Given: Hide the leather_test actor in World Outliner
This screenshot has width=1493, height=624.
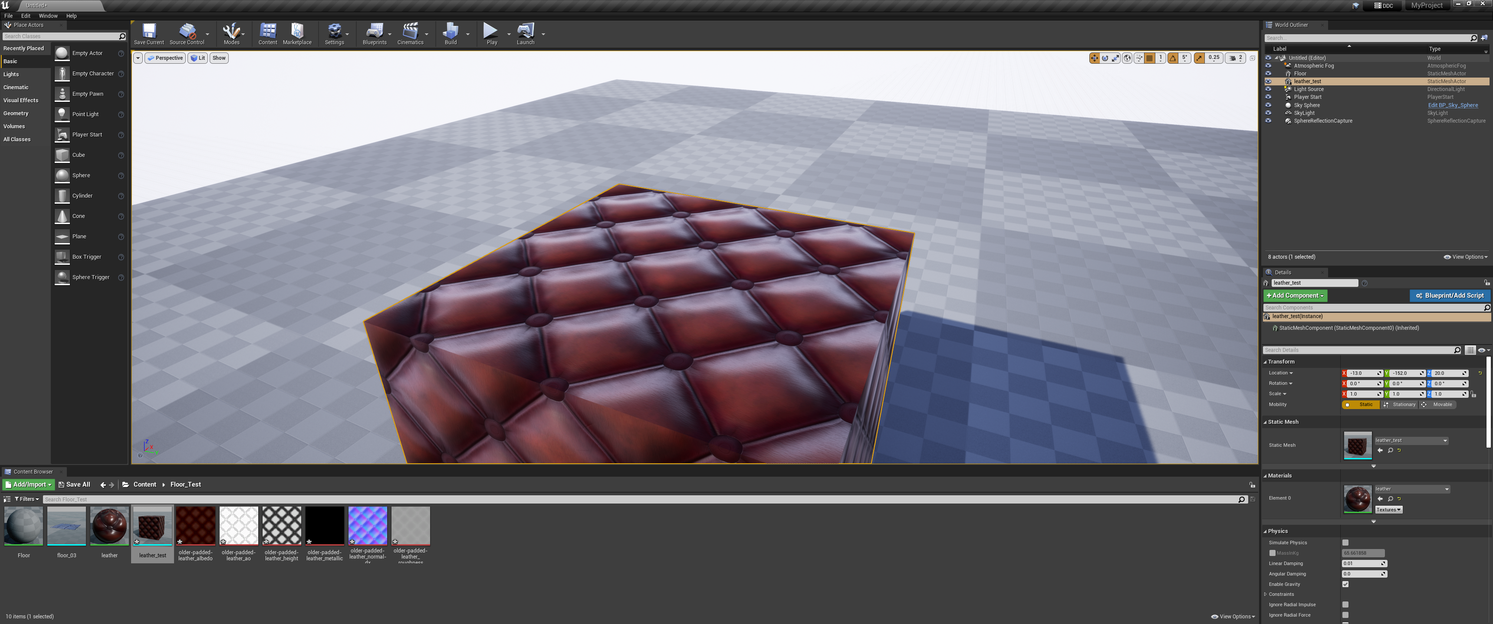Looking at the screenshot, I should tap(1268, 81).
